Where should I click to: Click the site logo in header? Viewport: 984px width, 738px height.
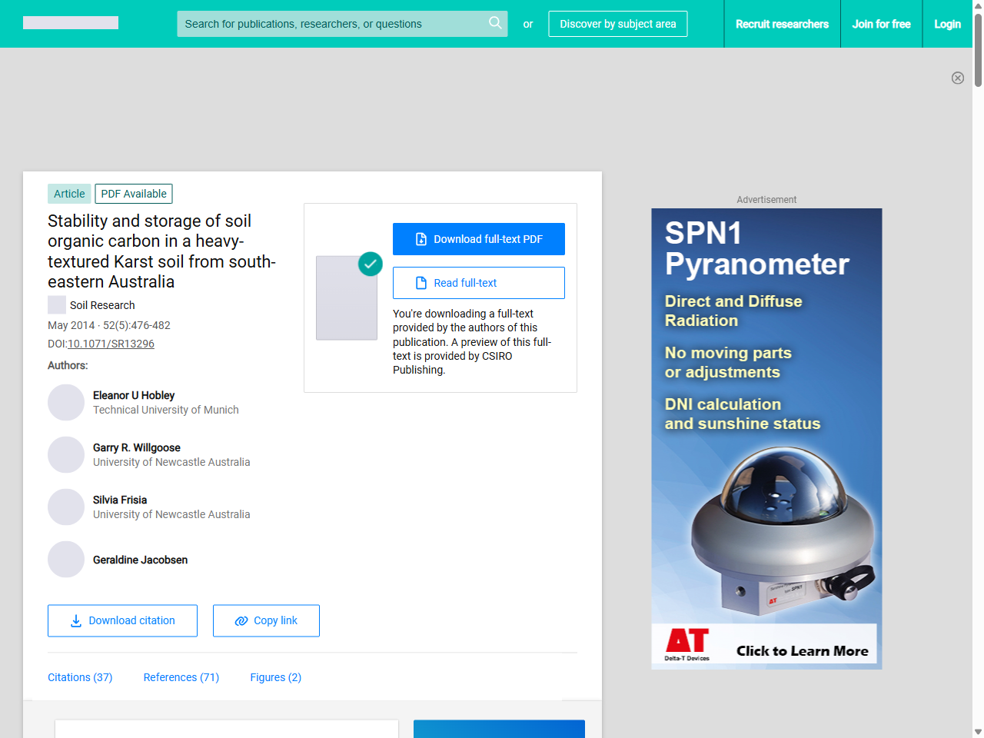pyautogui.click(x=71, y=23)
